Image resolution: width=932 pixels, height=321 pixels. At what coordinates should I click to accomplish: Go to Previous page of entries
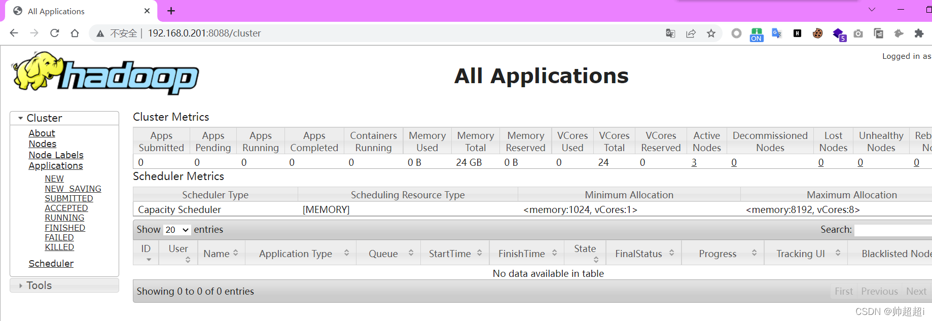[879, 292]
